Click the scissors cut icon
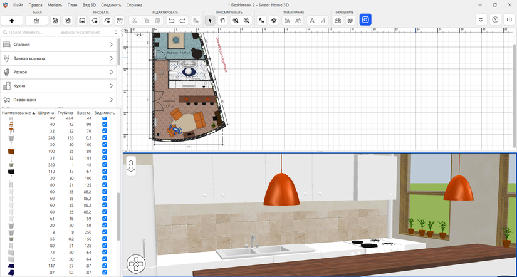Image resolution: width=517 pixels, height=277 pixels. (x=135, y=21)
